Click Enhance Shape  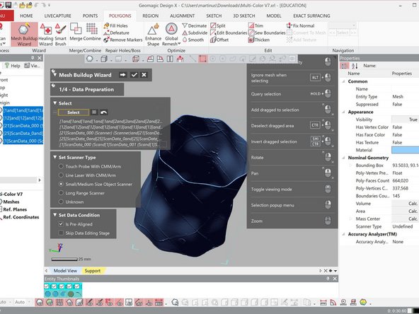point(153,35)
